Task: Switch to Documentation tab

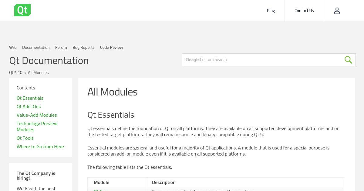Action: (36, 47)
